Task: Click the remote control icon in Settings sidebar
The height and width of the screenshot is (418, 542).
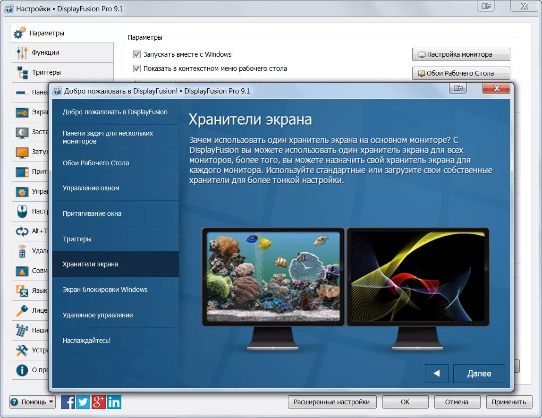Action: 22,251
